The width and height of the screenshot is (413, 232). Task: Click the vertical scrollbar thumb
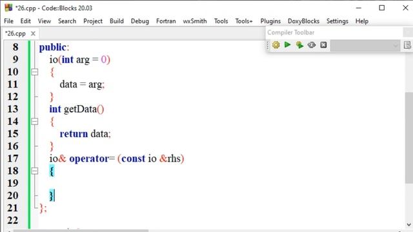coord(408,138)
